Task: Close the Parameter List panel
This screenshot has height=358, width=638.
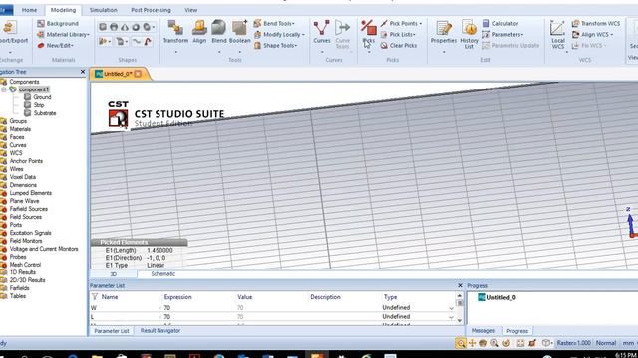Action: (460, 285)
